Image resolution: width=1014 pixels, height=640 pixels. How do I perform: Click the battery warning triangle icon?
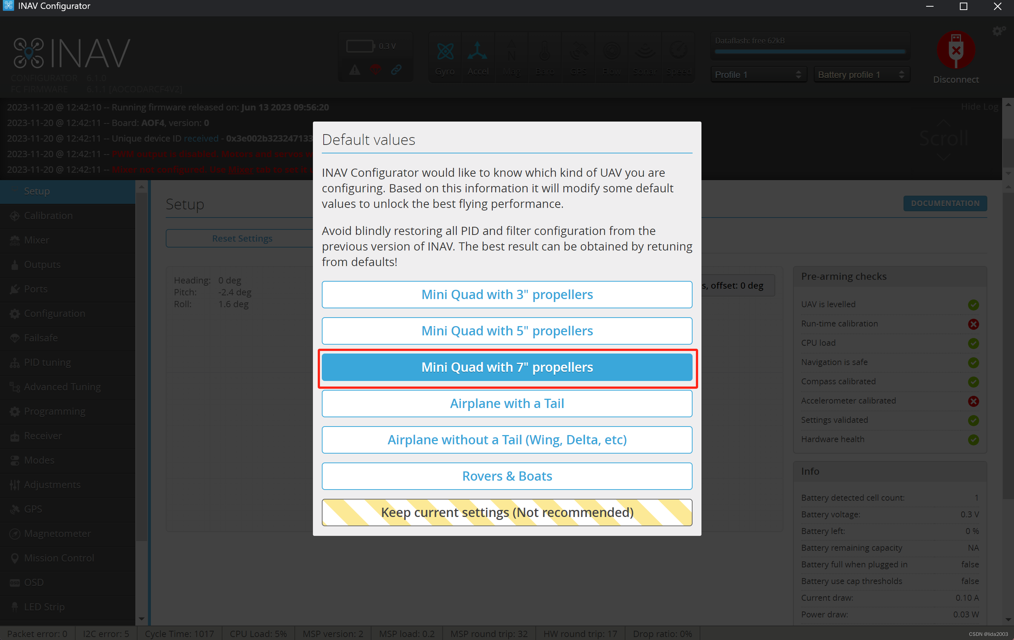click(354, 70)
